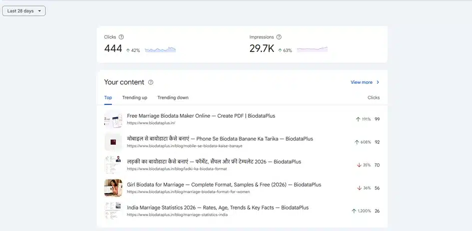
Task: Click thumbnail of Girl Biodata for Marriage article
Action: click(x=113, y=188)
